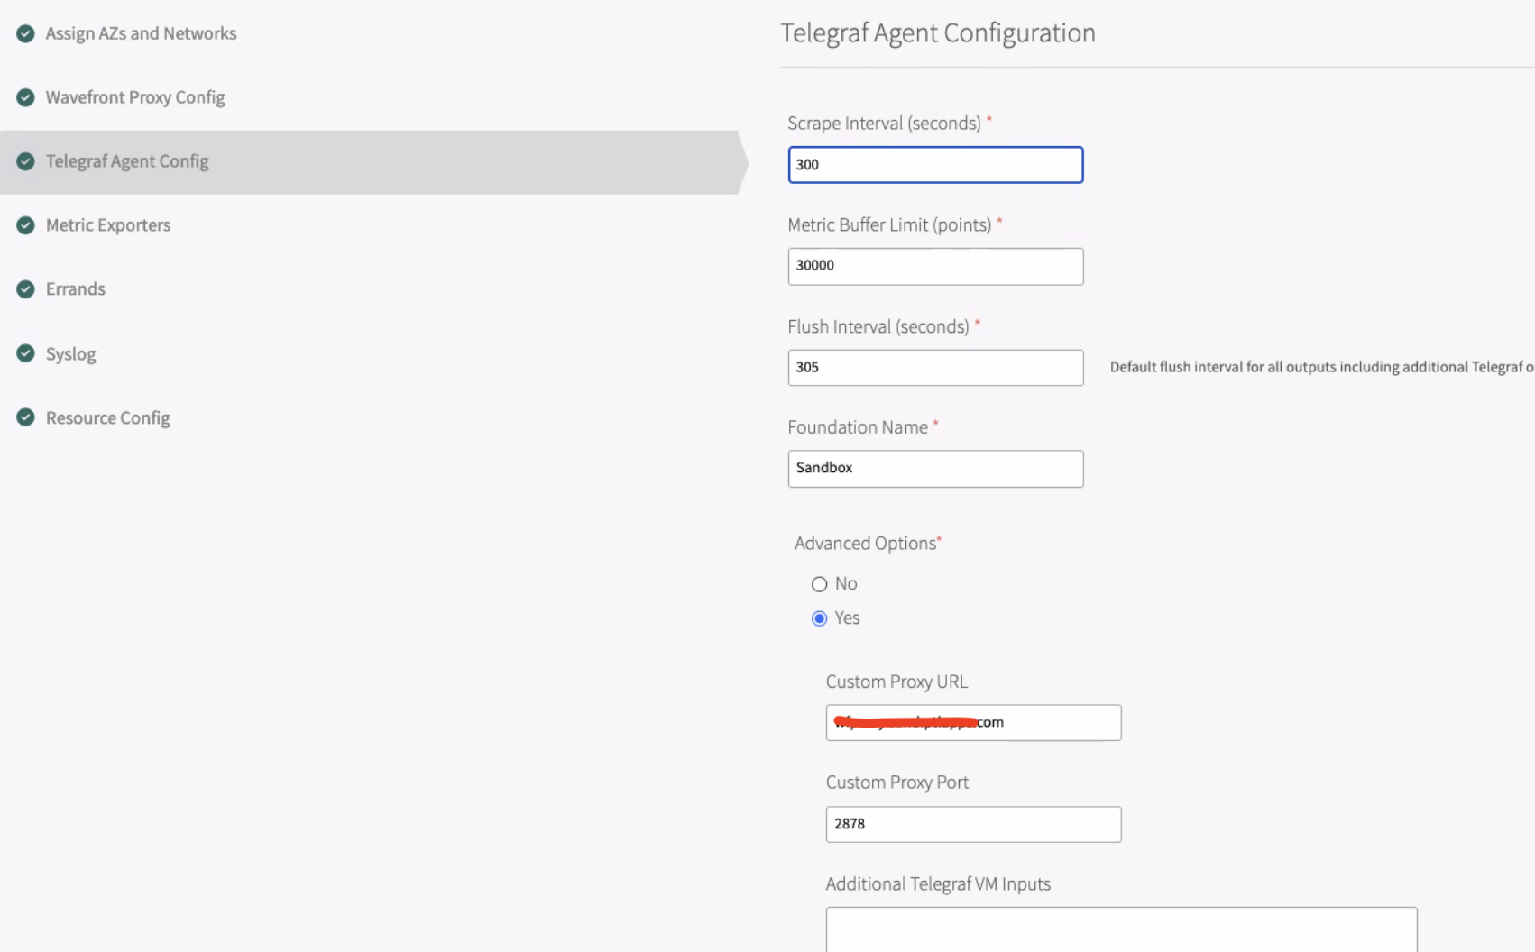The height and width of the screenshot is (952, 1535).
Task: Navigate to the Errands section
Action: [76, 289]
